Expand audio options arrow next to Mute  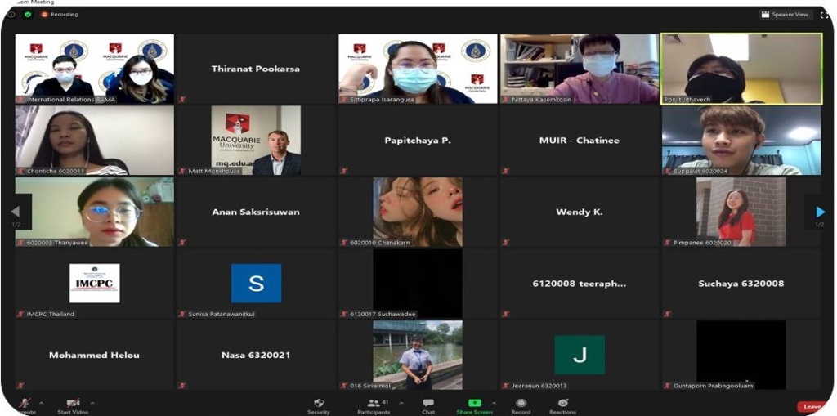click(x=42, y=403)
